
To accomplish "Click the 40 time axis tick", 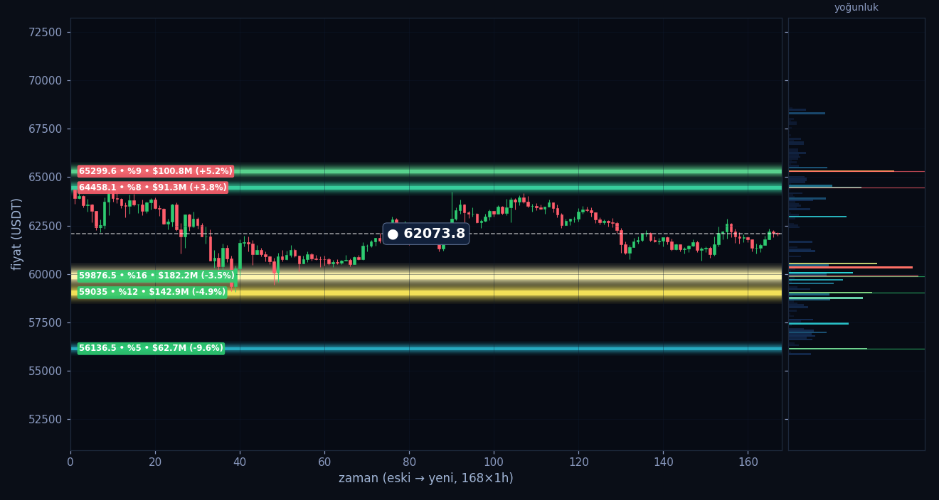I will (240, 462).
